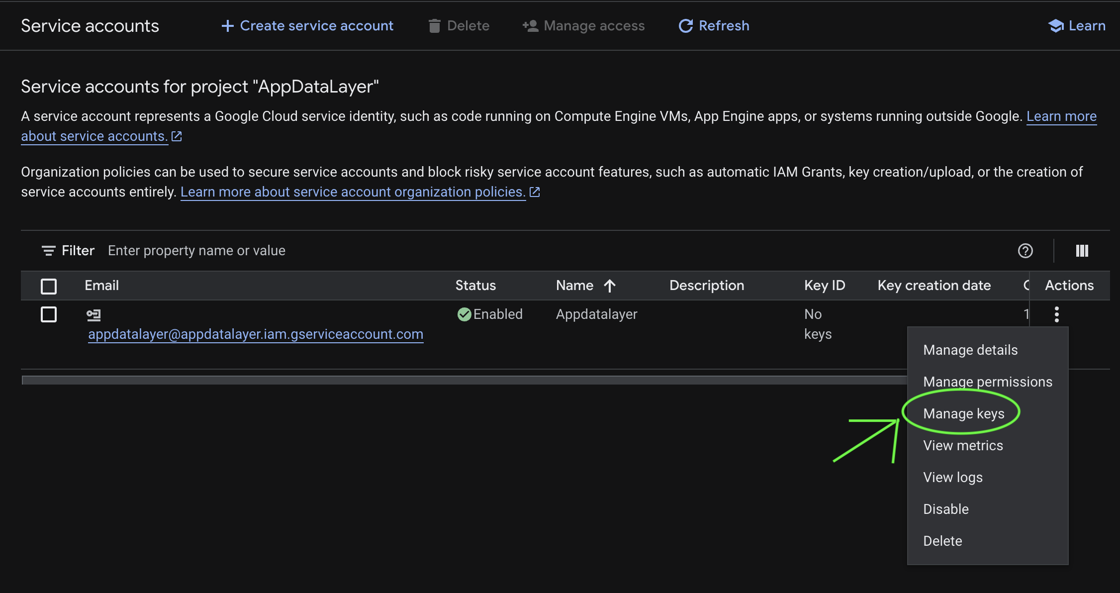Screen dimensions: 1120x593
Task: Select Manage details menu entry
Action: tap(970, 350)
